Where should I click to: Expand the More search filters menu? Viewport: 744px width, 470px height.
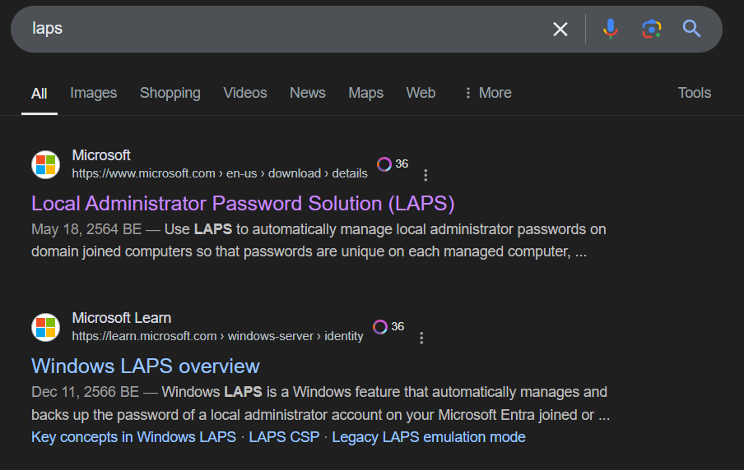click(x=488, y=93)
